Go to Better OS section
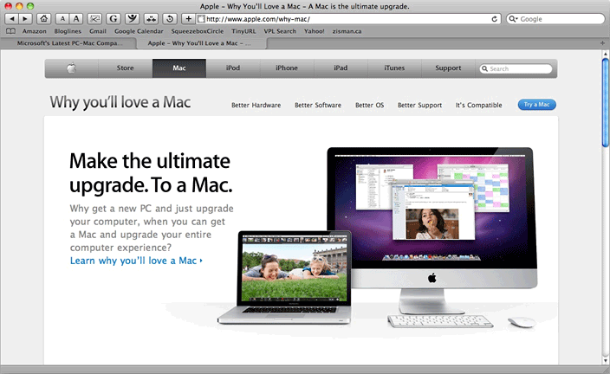This screenshot has width=610, height=374. [x=370, y=105]
